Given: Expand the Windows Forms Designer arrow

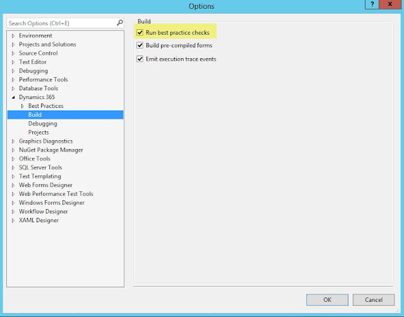Looking at the screenshot, I should click(13, 203).
